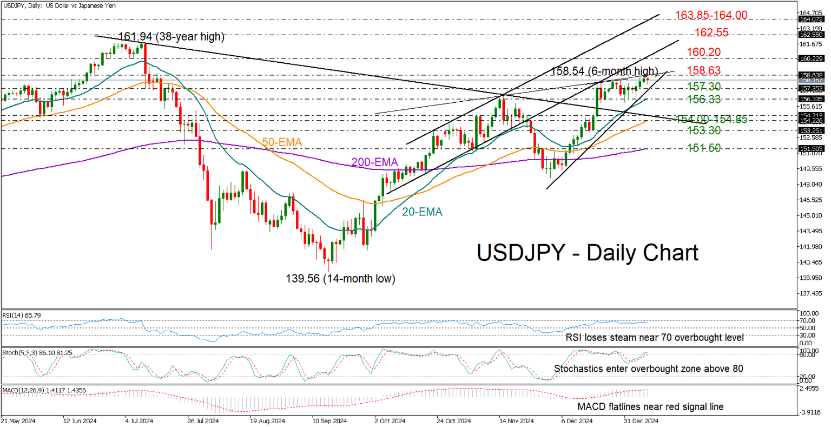This screenshot has width=831, height=427.
Task: Click the "141.980" price axis value
Action: point(810,247)
